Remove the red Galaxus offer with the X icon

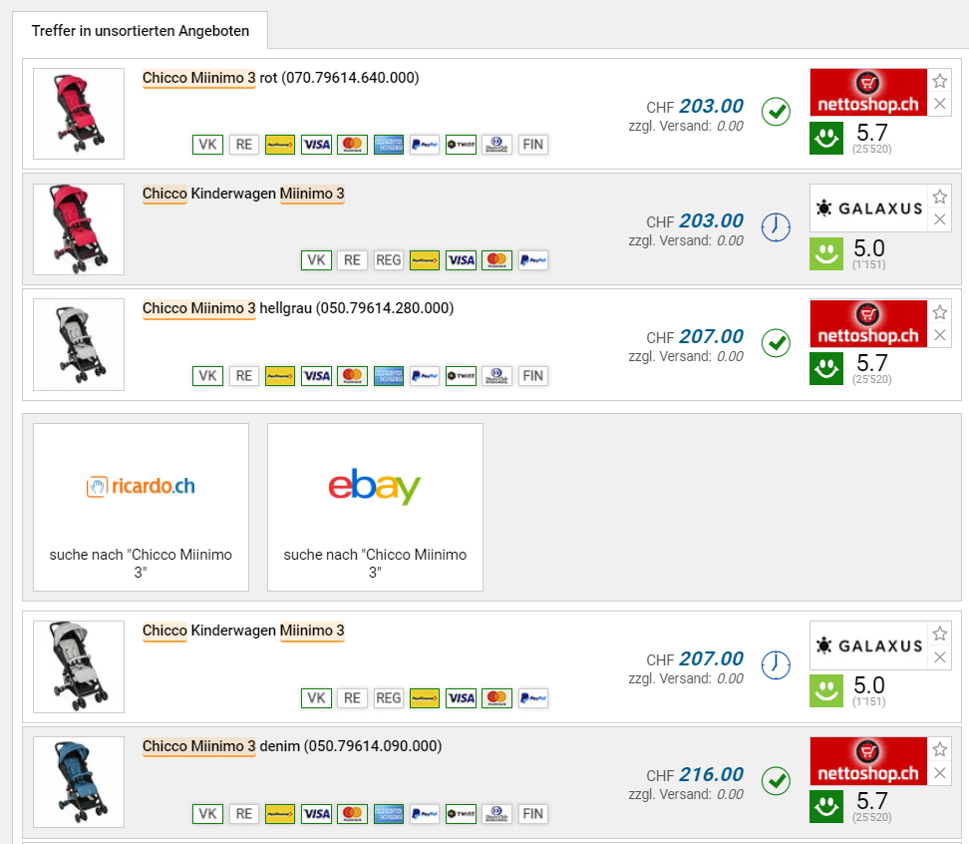939,219
